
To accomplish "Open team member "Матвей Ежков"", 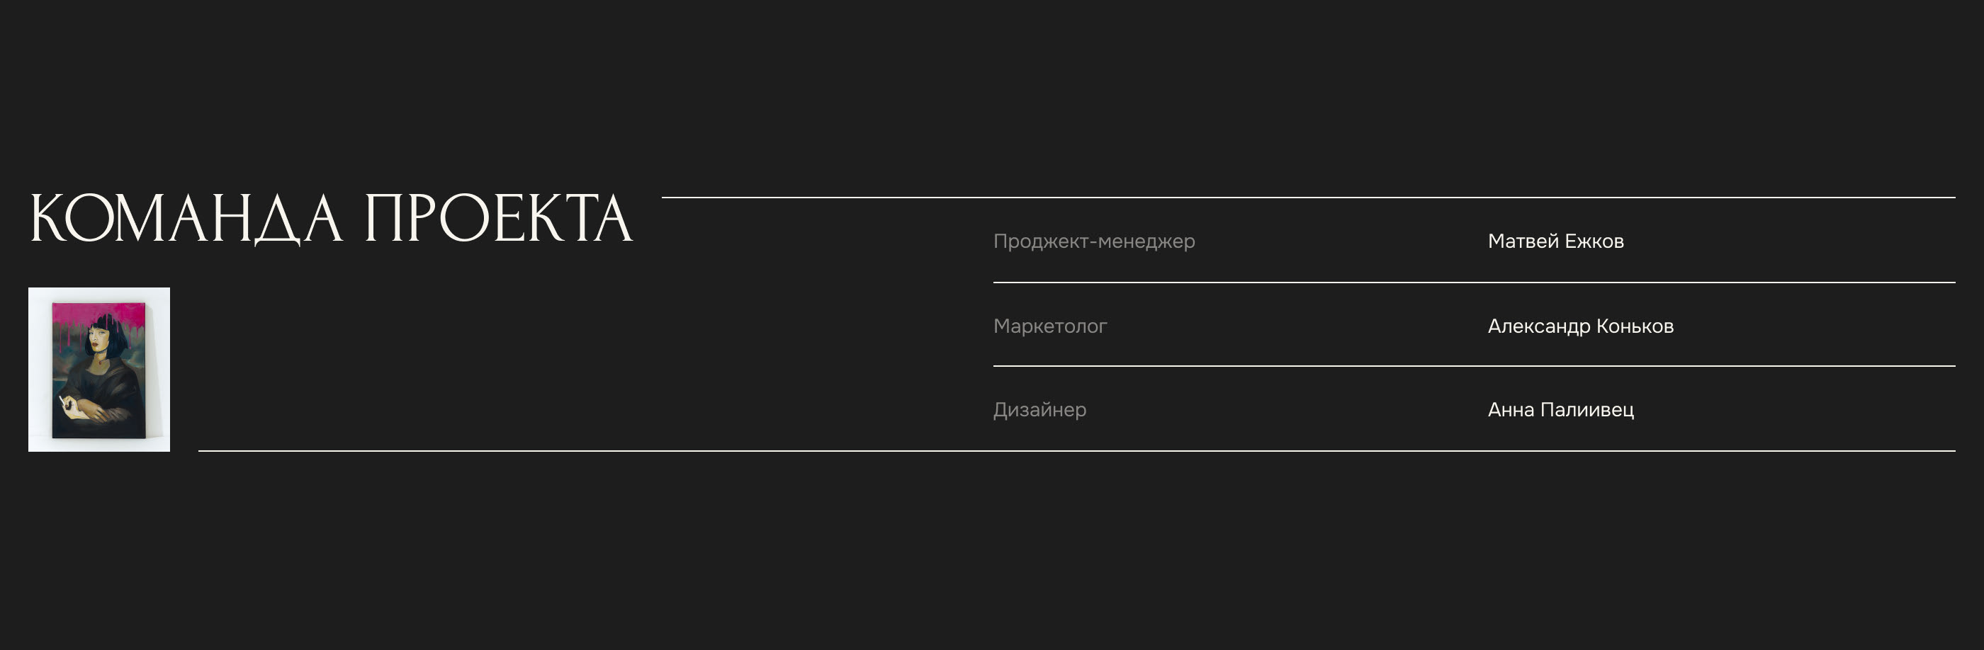I will tap(1556, 241).
